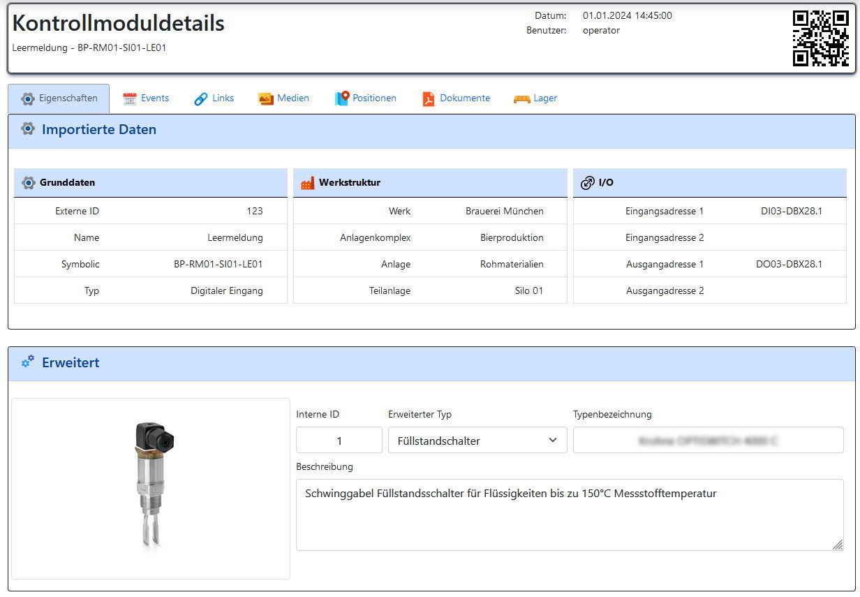The height and width of the screenshot is (597, 860).
Task: Click the Interne ID input field
Action: [339, 441]
